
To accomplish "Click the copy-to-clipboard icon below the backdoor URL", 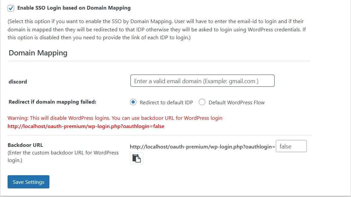I will click(136, 158).
